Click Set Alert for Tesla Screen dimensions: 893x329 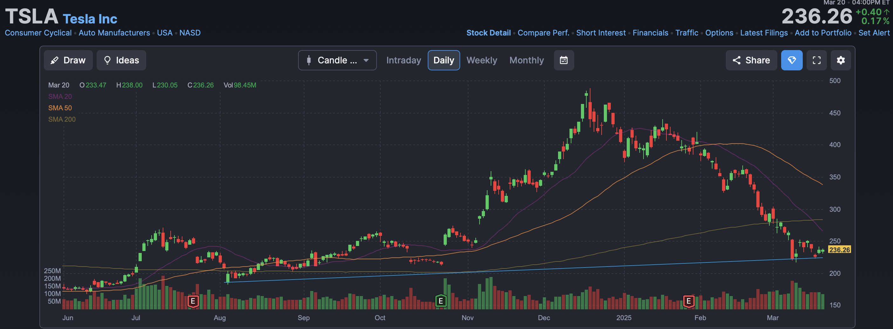[874, 33]
